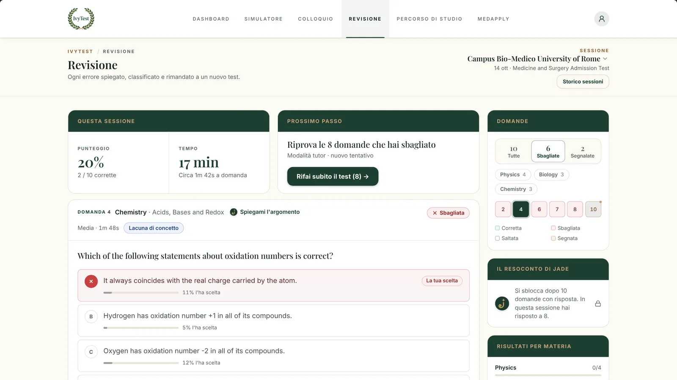Filter questions by Biology chip
The width and height of the screenshot is (677, 380).
[x=551, y=174]
